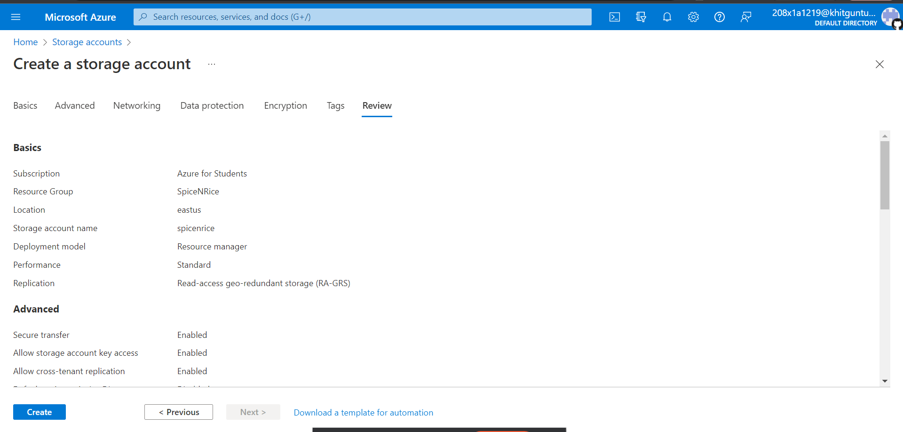Open the ellipsis menu beside the page title

(x=211, y=64)
